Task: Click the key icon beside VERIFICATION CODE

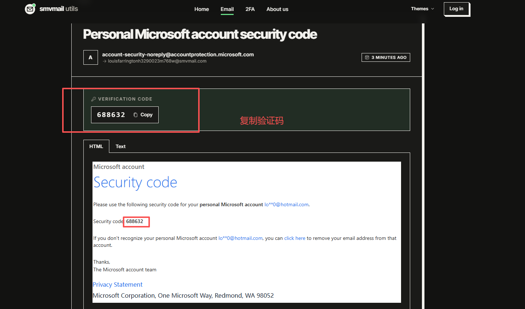Action: (x=94, y=99)
